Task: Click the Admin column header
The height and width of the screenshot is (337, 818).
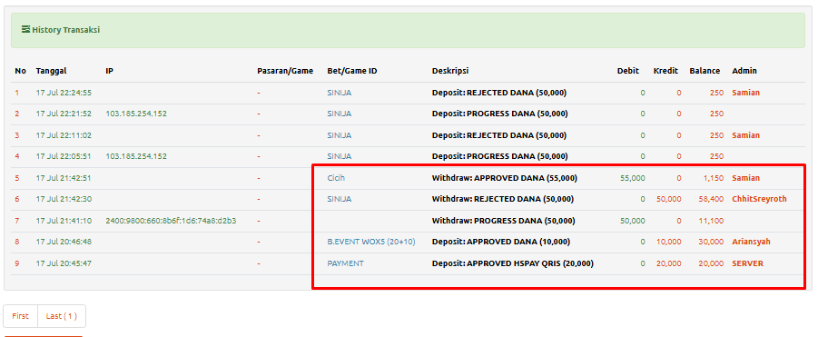Action: coord(744,71)
